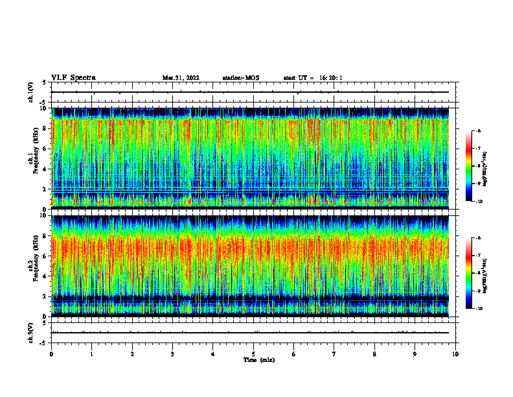Click the time axis tick label "8"

click(x=374, y=354)
